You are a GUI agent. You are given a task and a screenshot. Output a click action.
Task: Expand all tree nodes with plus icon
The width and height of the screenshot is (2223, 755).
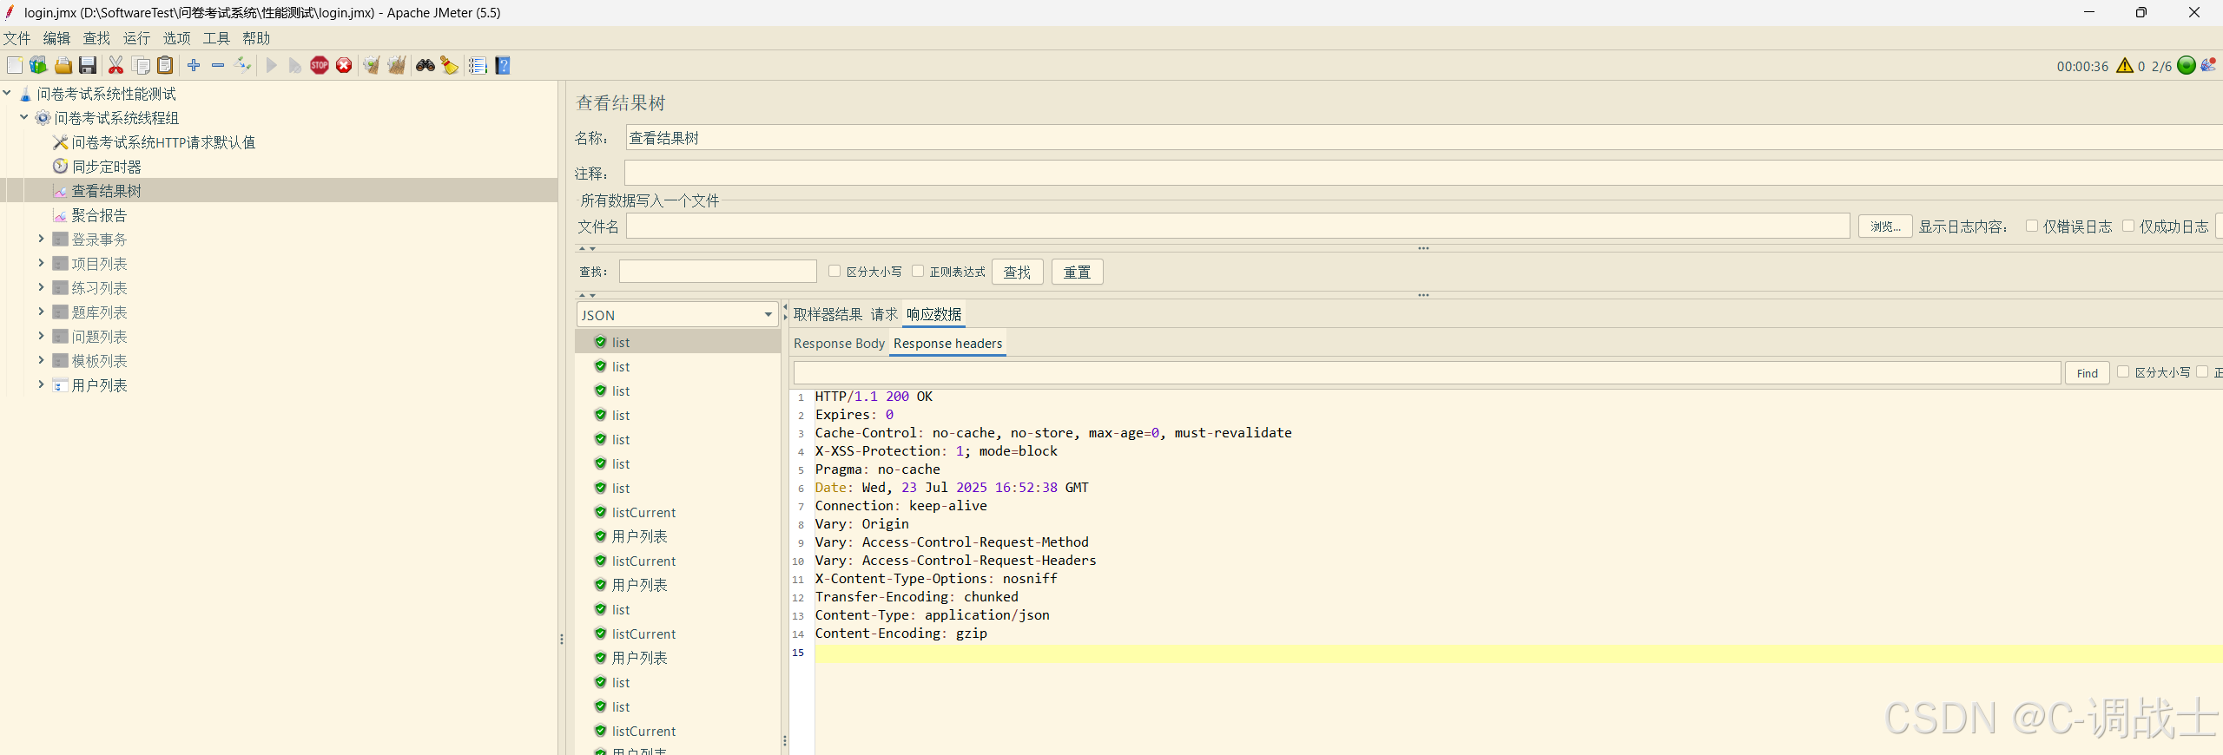pyautogui.click(x=194, y=66)
